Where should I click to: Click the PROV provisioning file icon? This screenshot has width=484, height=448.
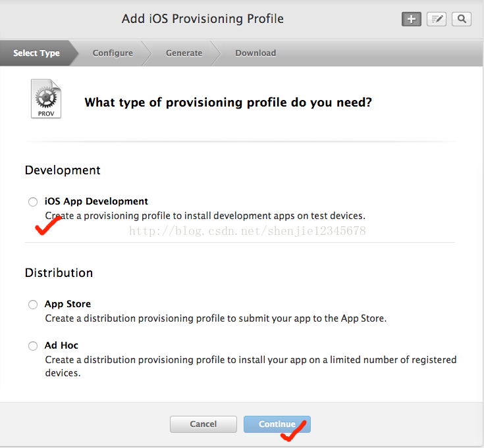[x=46, y=99]
